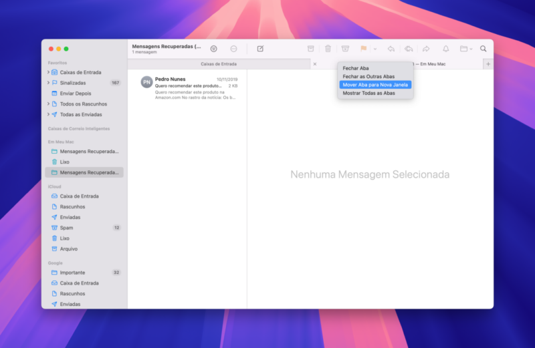Viewport: 535px width, 348px height.
Task: Add a new tab with plus button
Action: pos(488,63)
